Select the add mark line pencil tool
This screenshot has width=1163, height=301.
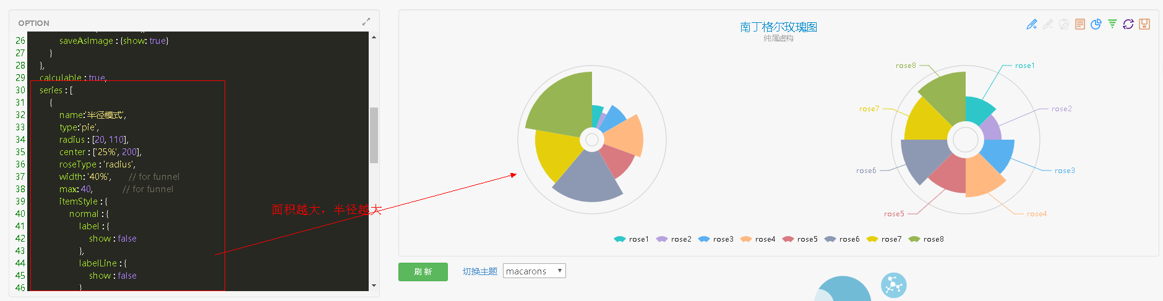[x=1031, y=24]
